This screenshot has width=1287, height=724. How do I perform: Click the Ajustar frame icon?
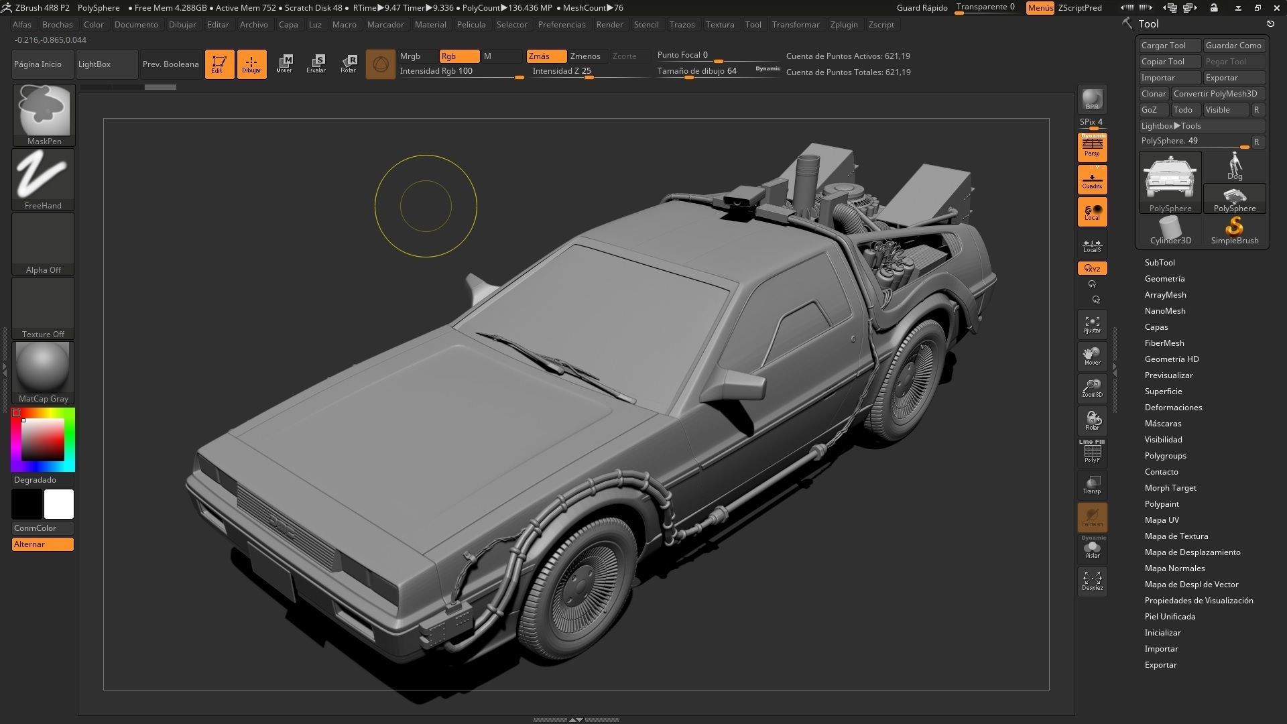(x=1092, y=324)
